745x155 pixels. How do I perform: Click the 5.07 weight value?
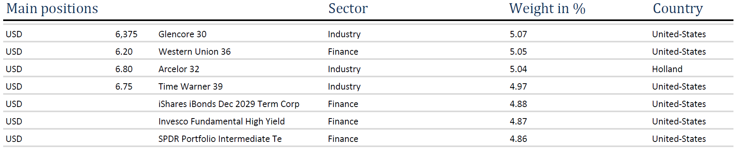pos(518,34)
